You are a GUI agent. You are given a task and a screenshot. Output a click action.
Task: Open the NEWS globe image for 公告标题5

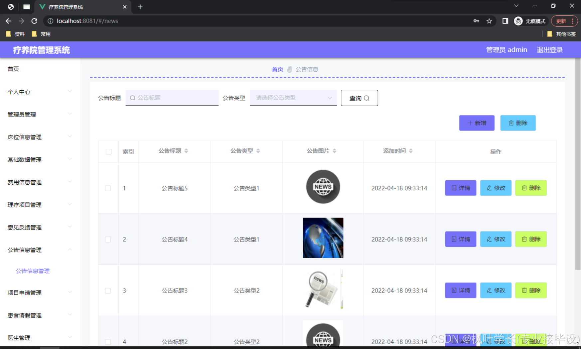(323, 187)
